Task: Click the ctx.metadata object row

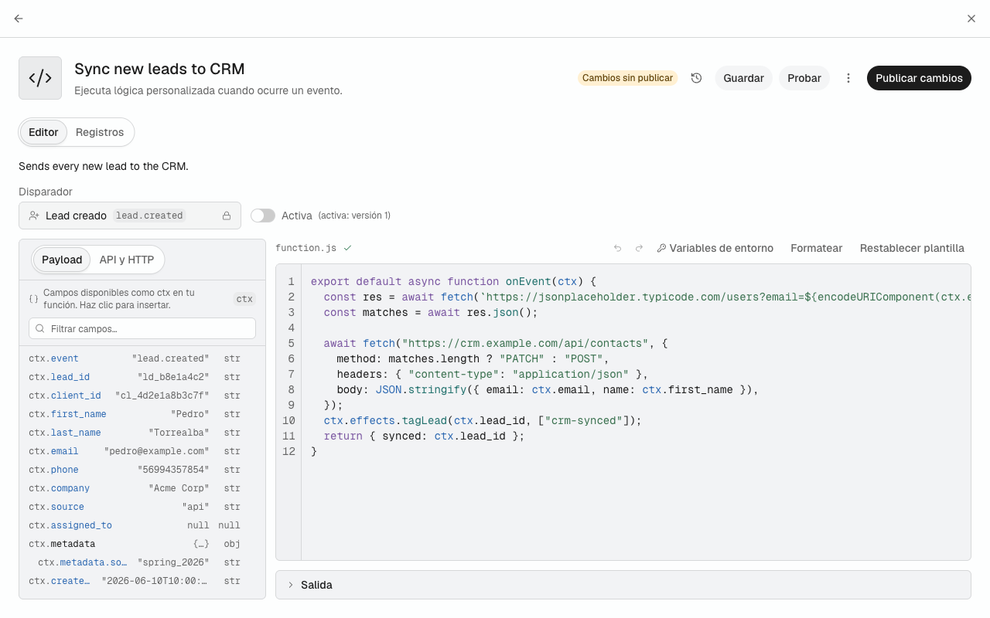Action: [142, 544]
